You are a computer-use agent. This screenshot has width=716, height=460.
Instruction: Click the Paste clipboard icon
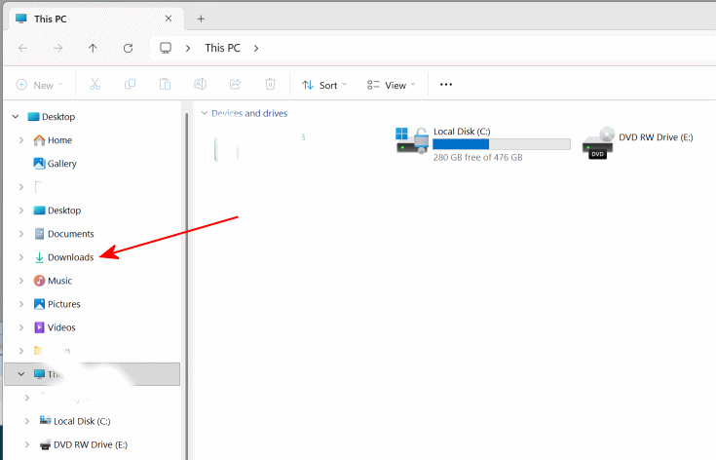tap(165, 85)
